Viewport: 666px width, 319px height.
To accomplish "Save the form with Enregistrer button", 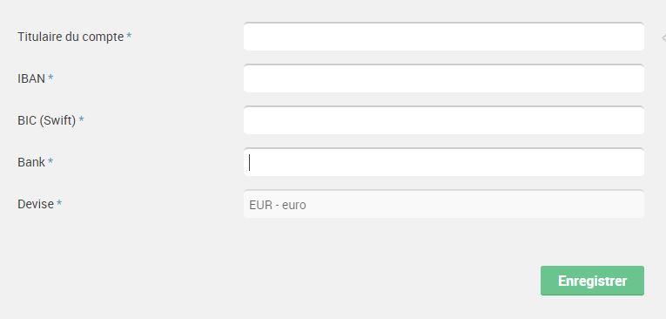I will pyautogui.click(x=592, y=281).
